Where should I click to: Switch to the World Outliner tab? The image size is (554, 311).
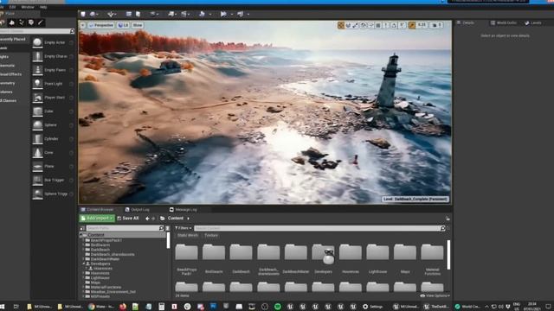[x=504, y=23]
